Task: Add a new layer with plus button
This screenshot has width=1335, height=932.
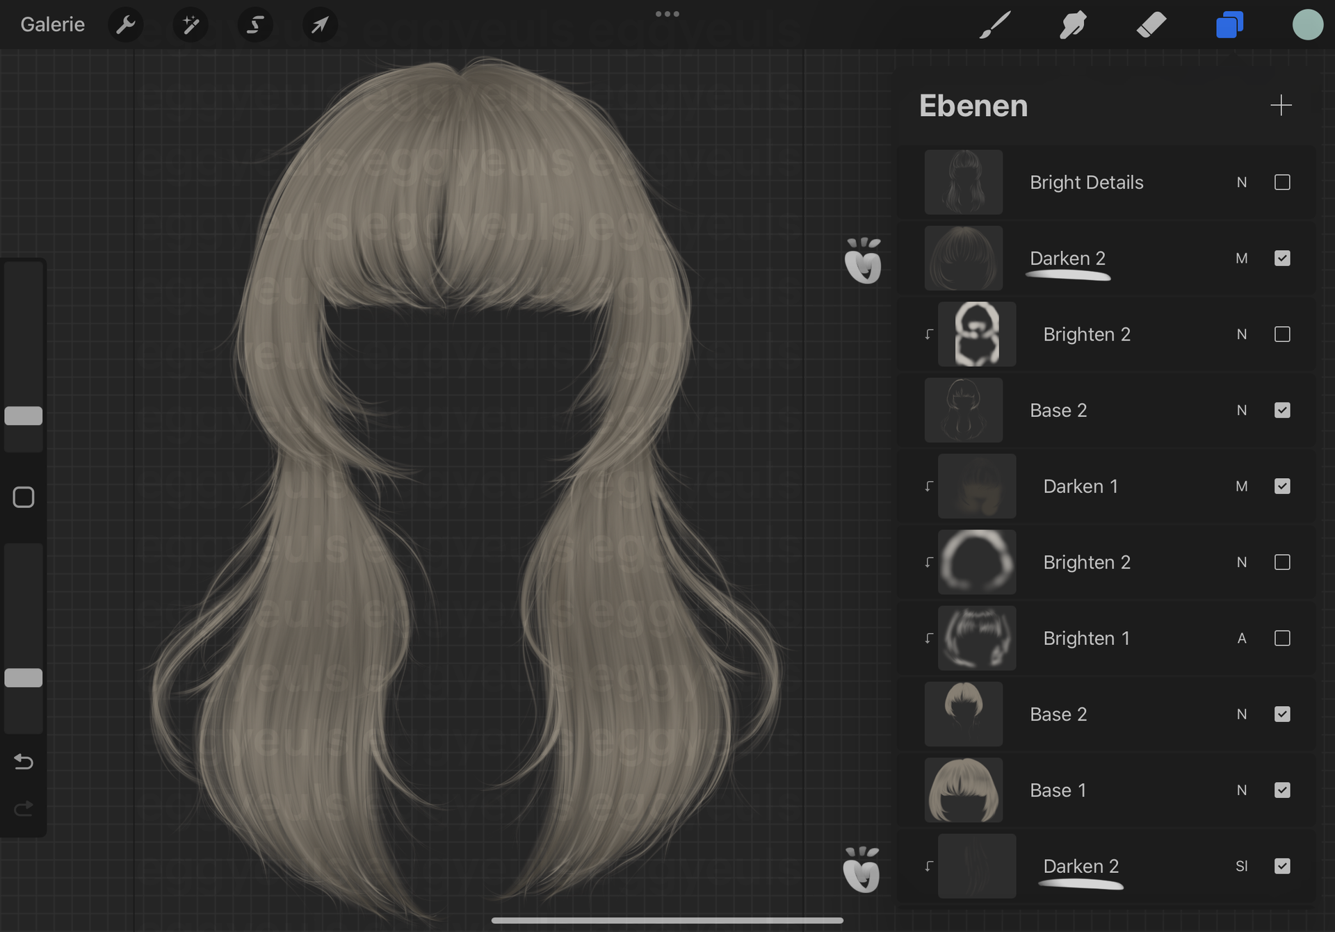Action: [1280, 106]
